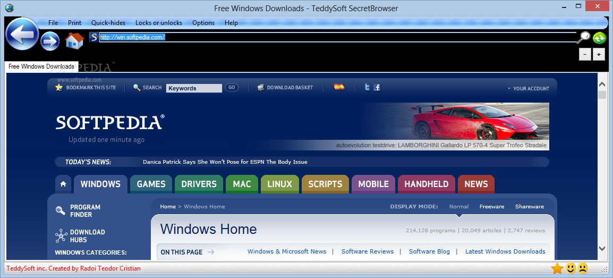Jump to Software Blog section
This screenshot has height=278, width=613.
tap(429, 251)
